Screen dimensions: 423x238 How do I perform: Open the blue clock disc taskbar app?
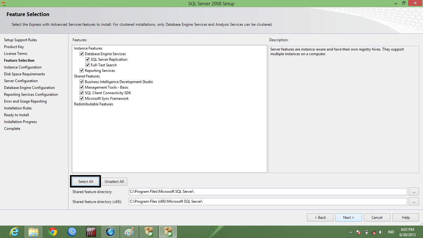(x=110, y=232)
